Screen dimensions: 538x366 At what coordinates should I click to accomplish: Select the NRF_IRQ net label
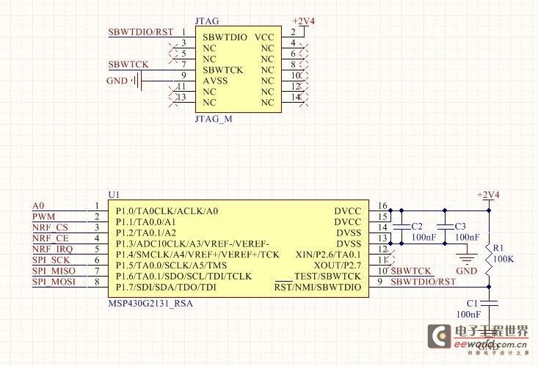pyautogui.click(x=53, y=249)
